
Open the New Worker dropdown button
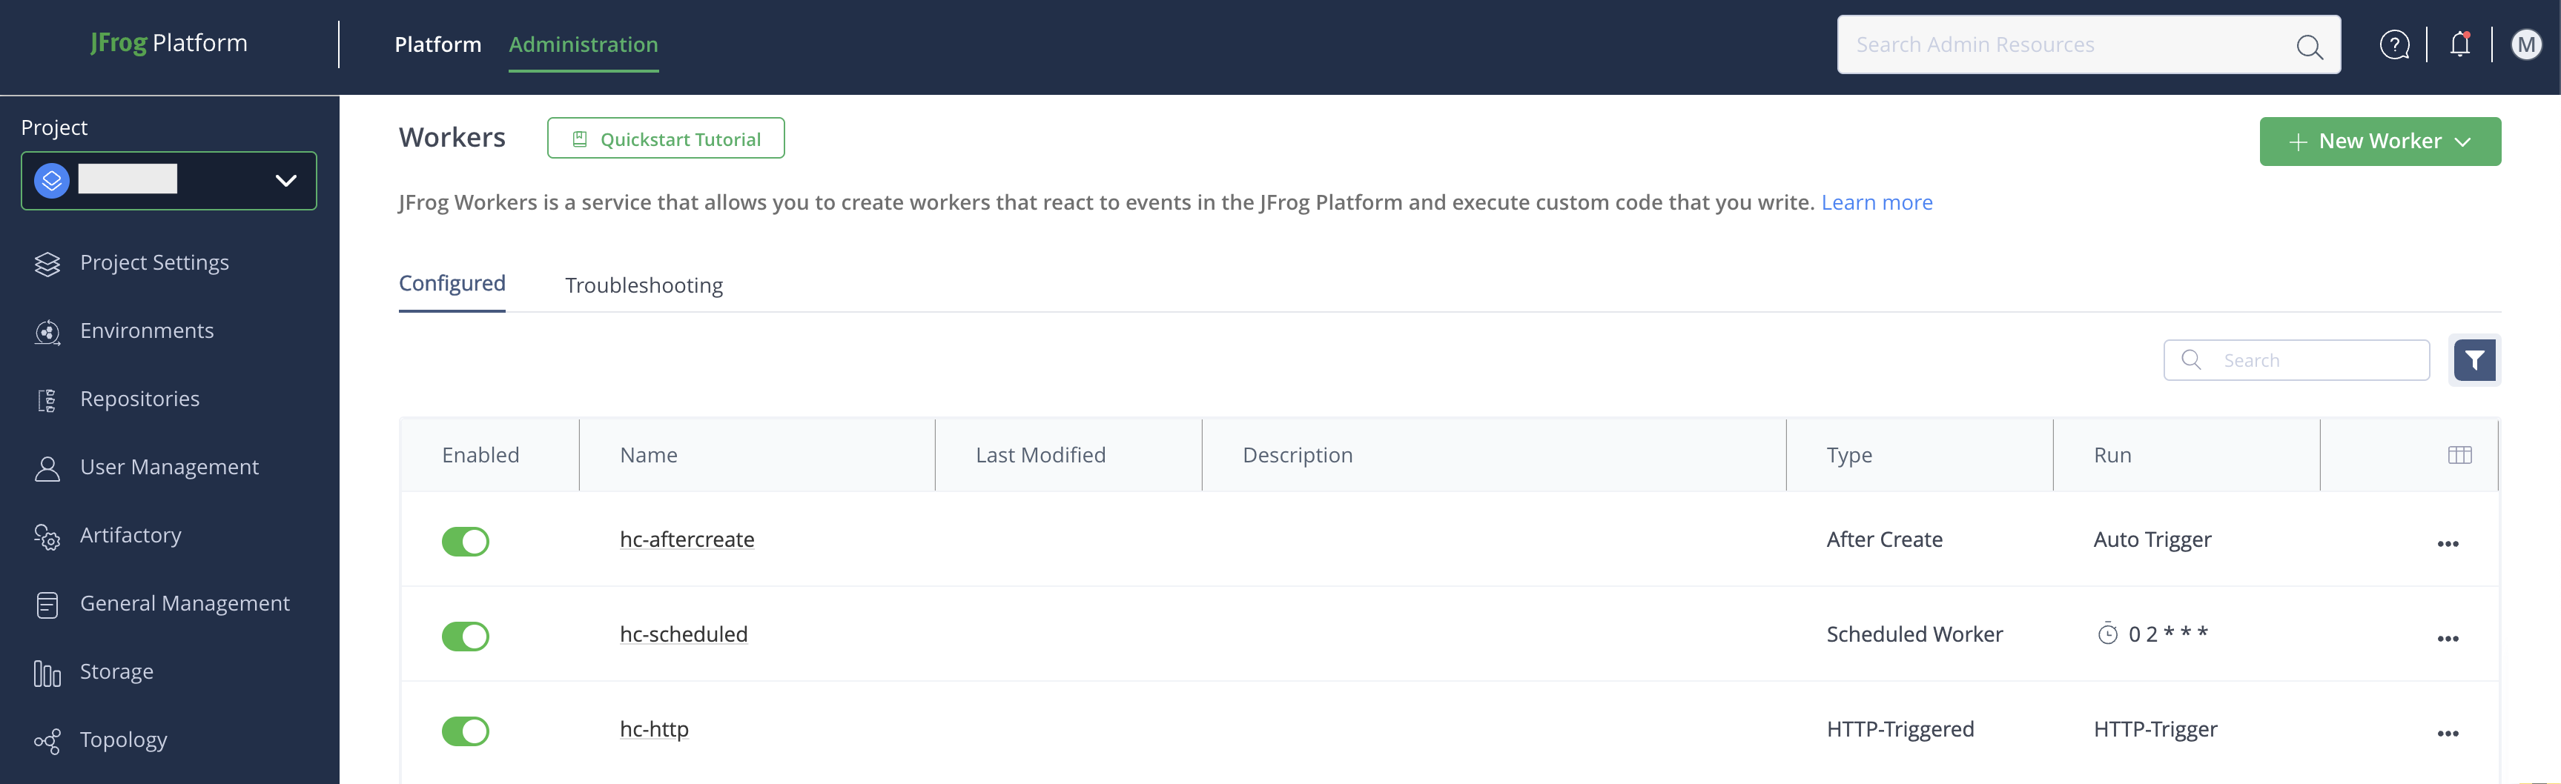coord(2379,141)
